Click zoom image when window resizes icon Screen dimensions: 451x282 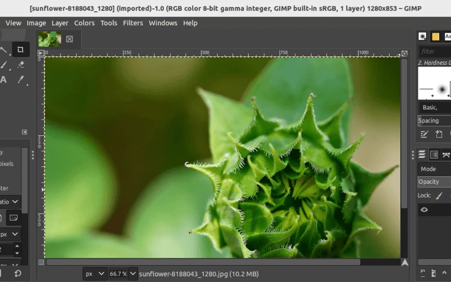point(404,53)
